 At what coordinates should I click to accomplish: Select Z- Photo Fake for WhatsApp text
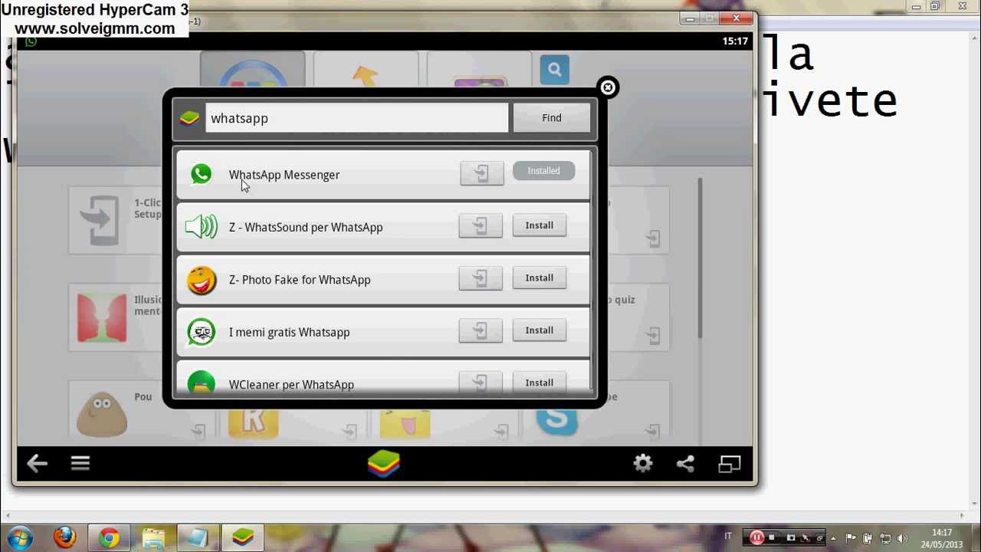tap(300, 280)
